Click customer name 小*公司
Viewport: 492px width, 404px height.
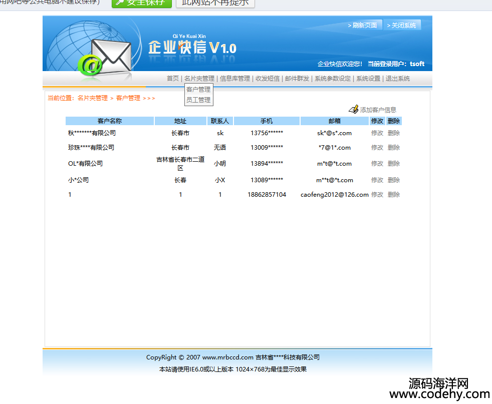(x=79, y=180)
